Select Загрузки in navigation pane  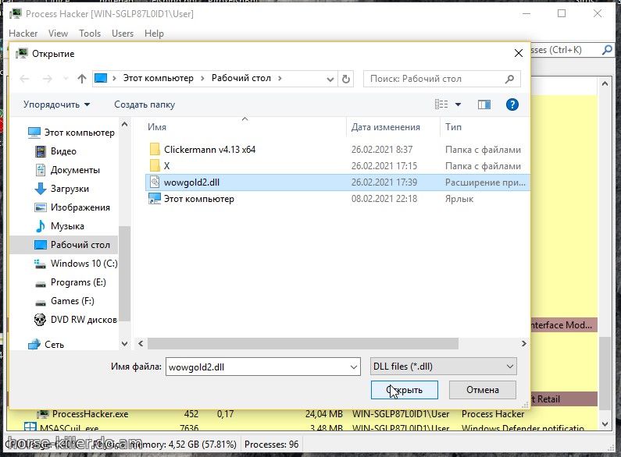(70, 189)
